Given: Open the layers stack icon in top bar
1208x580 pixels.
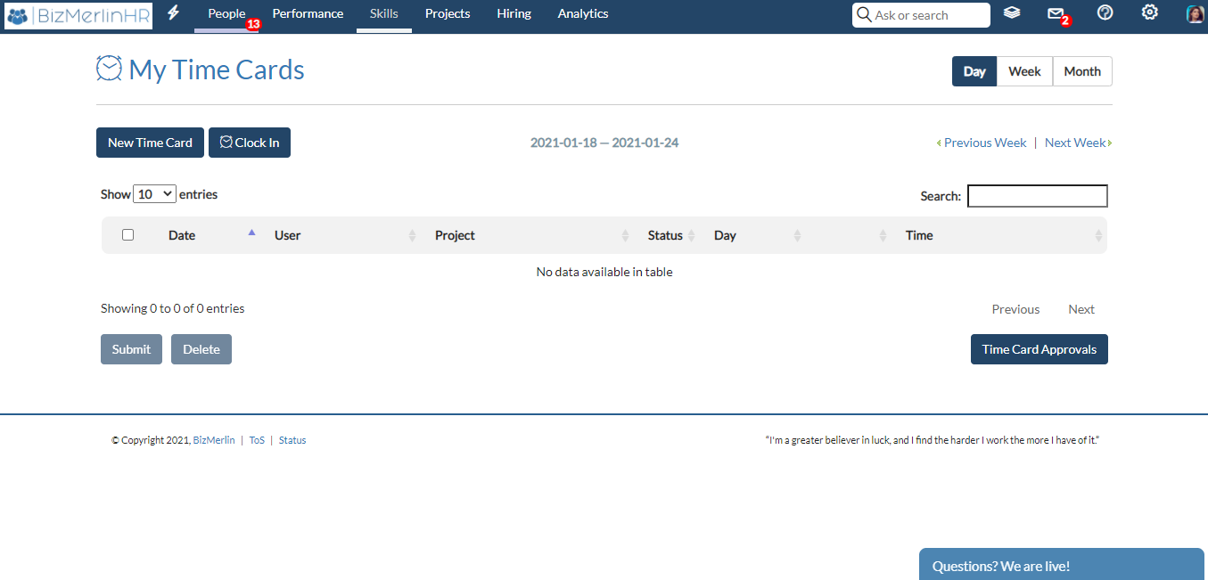Looking at the screenshot, I should pos(1012,12).
